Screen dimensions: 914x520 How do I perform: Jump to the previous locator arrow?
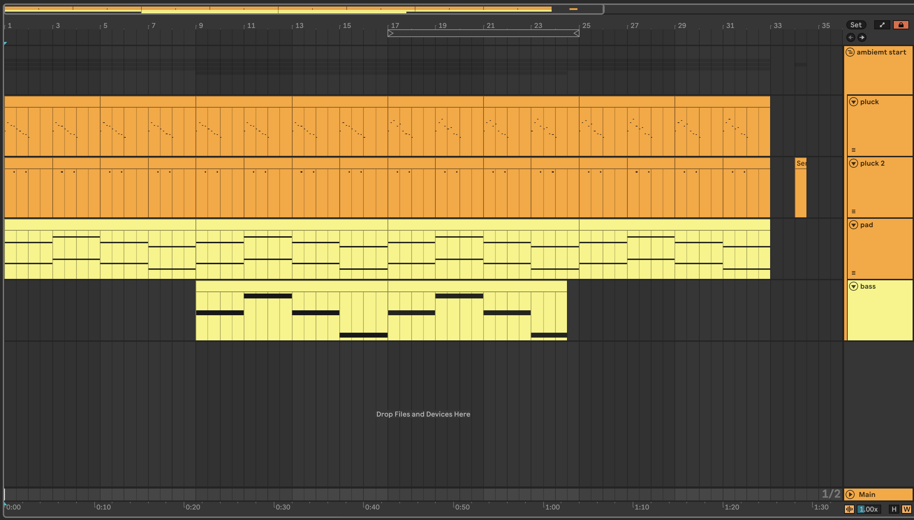tap(850, 37)
